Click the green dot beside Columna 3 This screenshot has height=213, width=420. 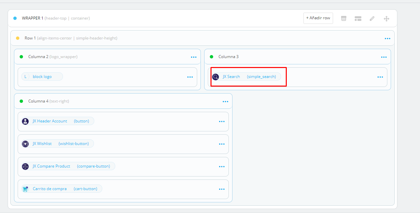point(211,57)
